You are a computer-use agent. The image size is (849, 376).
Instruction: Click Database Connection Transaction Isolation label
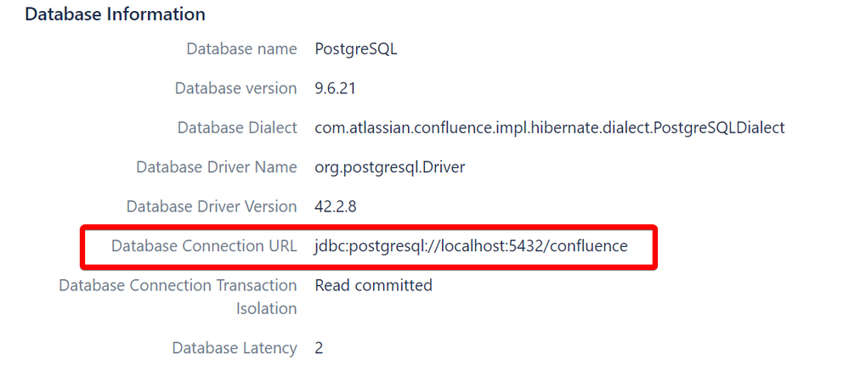[178, 297]
